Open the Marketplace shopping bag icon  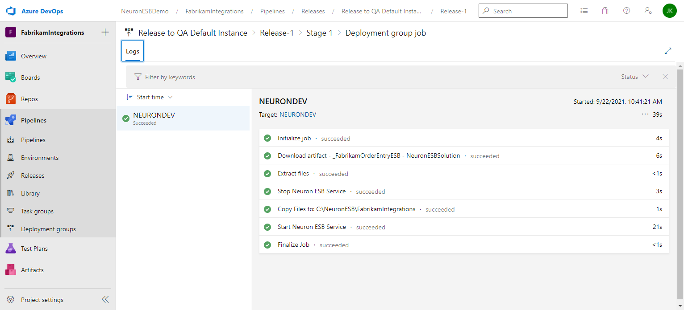coord(605,11)
